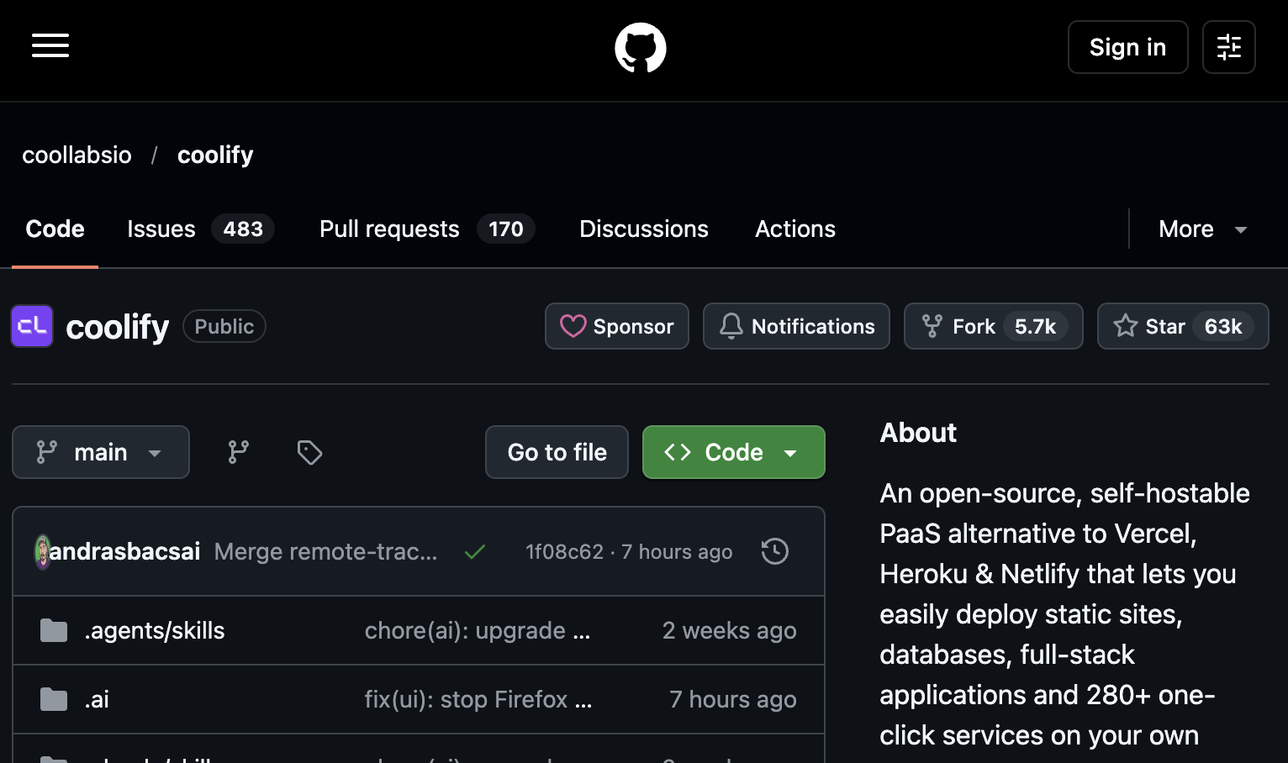Open the .agents/skills folder icon
Image resolution: width=1288 pixels, height=763 pixels.
(x=54, y=630)
